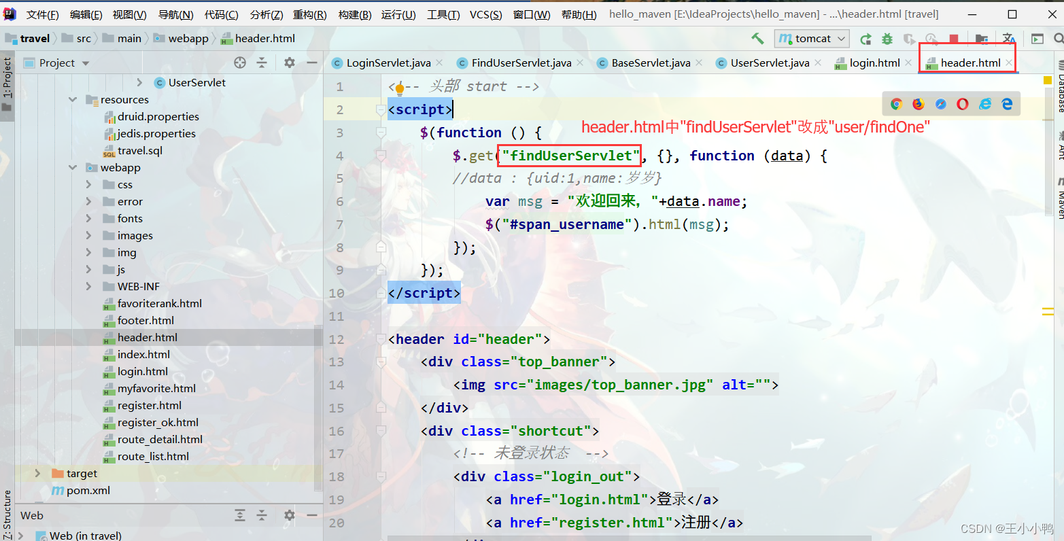Select druid.properties in project tree

(x=158, y=116)
